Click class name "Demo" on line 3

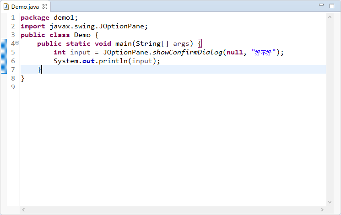[x=82, y=35]
